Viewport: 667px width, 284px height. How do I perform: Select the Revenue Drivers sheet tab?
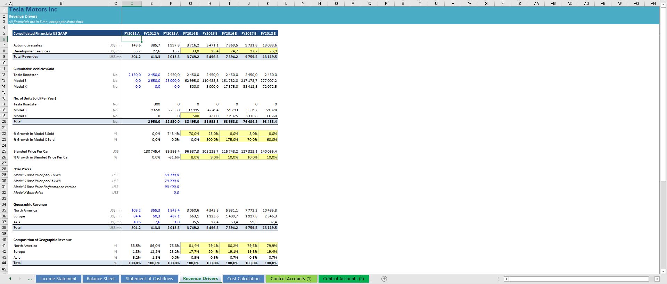point(200,279)
